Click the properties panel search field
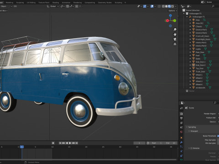The image size is (219, 164). coord(216,103)
